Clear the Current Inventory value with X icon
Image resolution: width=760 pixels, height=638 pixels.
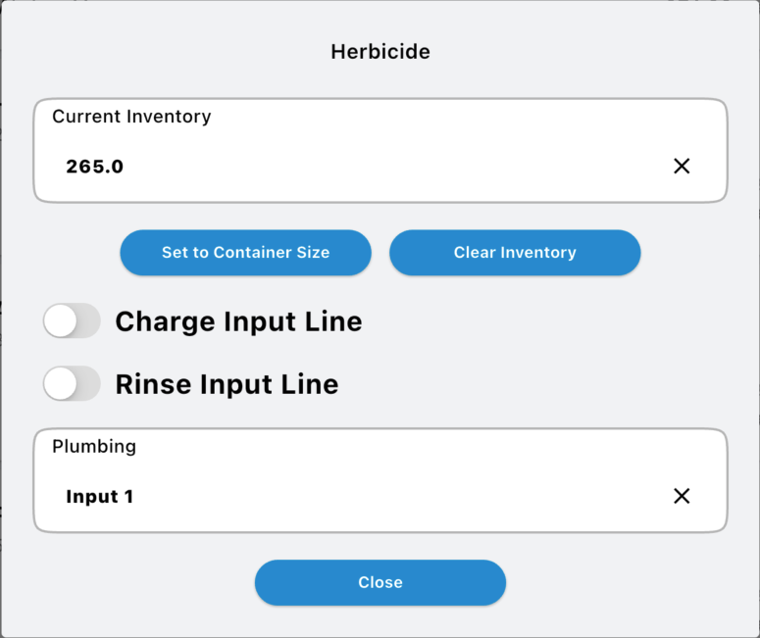(x=682, y=167)
